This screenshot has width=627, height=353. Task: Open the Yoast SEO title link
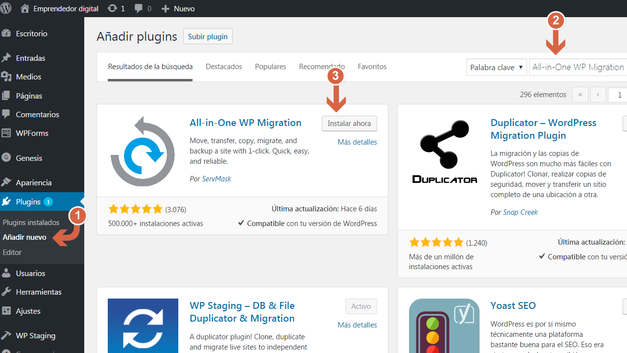(x=513, y=305)
